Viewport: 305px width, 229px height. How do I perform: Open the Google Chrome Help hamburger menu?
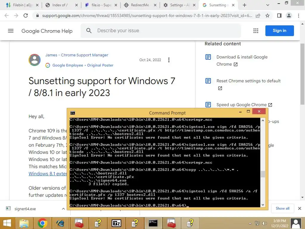tap(11, 31)
